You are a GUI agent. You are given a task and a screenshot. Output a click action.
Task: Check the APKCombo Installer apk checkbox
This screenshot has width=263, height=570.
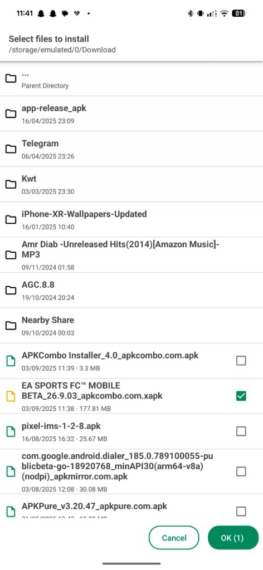241,361
